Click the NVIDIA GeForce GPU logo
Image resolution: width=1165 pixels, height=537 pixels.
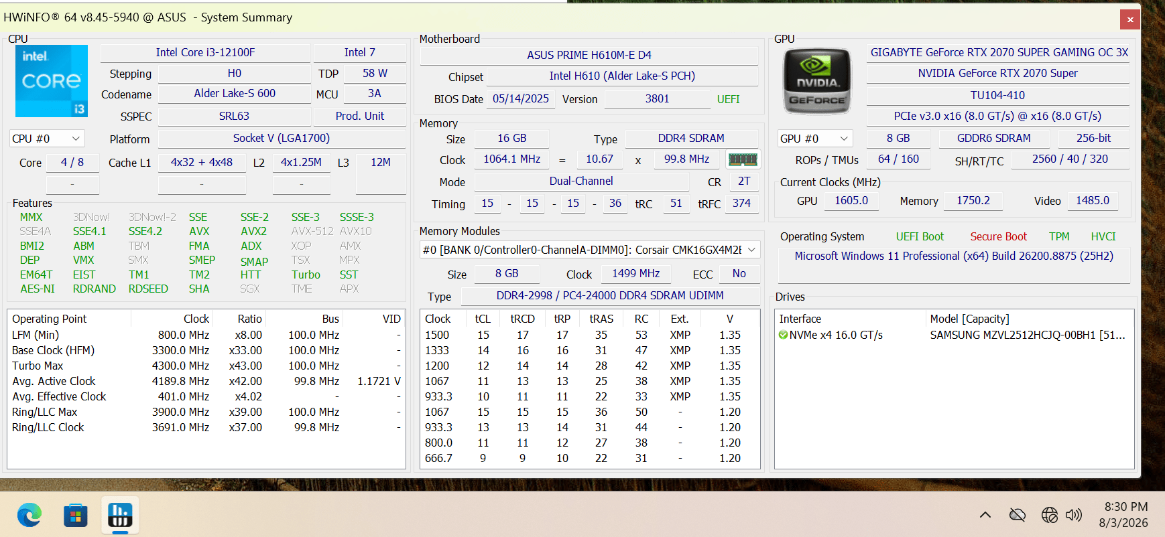(817, 81)
